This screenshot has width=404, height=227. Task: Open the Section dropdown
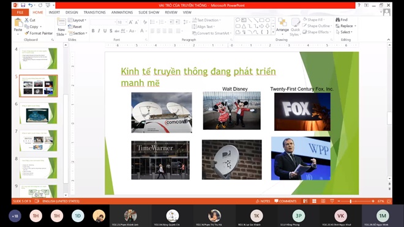(x=78, y=33)
